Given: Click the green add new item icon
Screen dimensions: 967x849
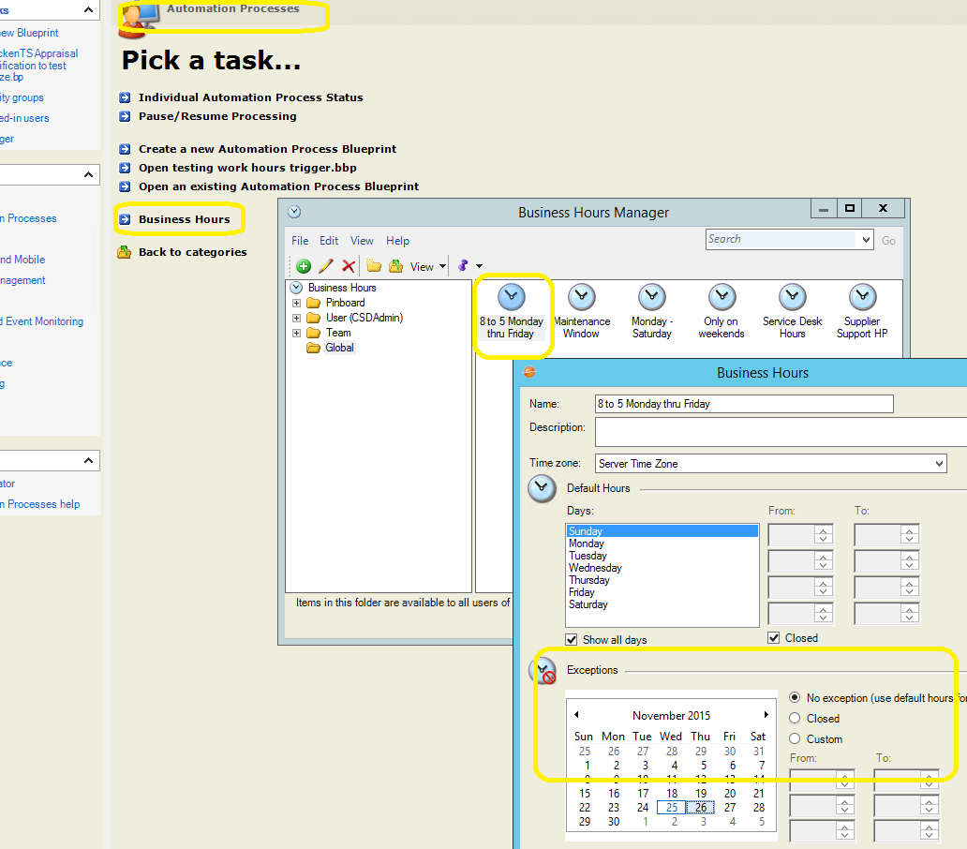Looking at the screenshot, I should [x=304, y=266].
